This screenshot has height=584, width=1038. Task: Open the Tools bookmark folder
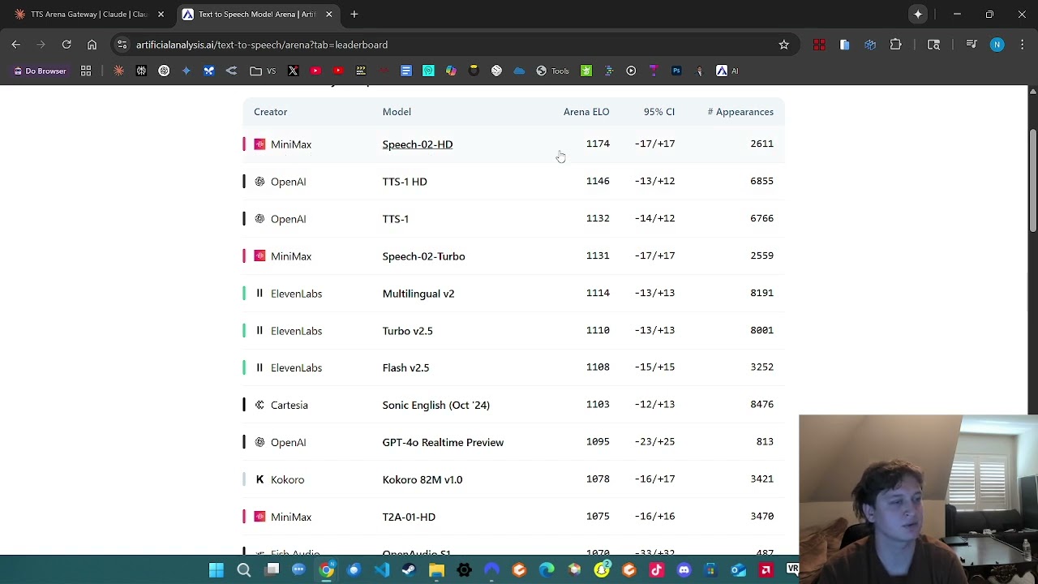click(x=552, y=71)
